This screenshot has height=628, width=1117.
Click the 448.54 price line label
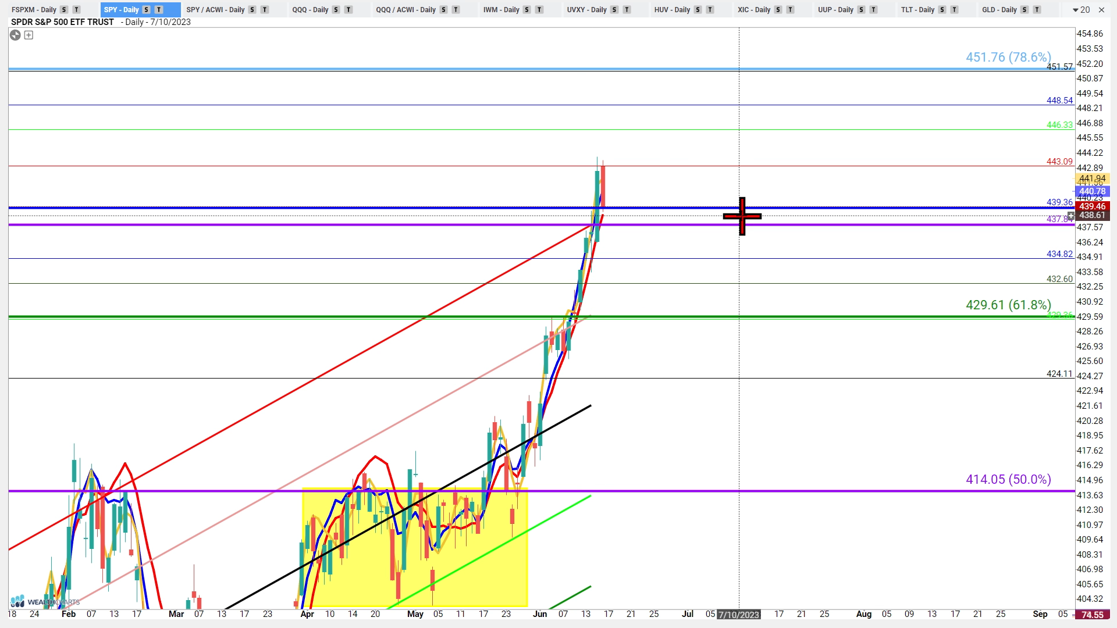[1059, 101]
